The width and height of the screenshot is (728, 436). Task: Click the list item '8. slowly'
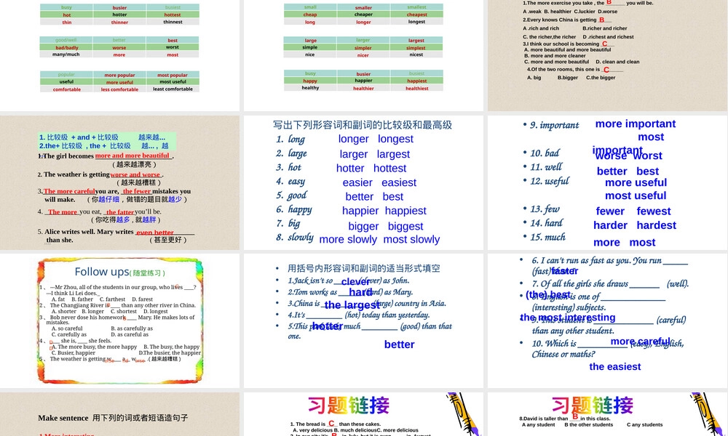point(294,237)
